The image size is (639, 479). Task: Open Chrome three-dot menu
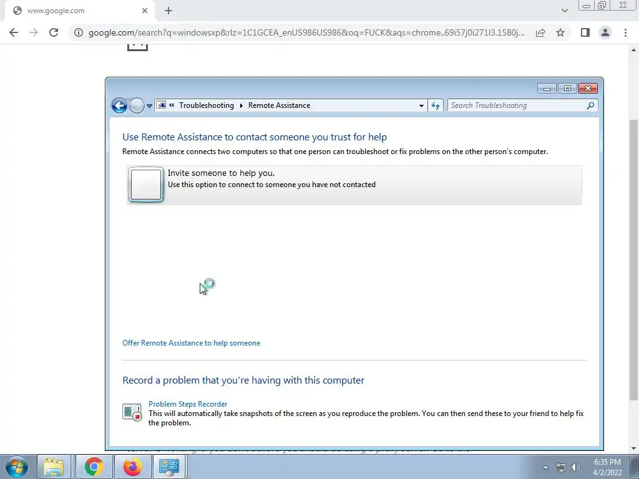[625, 32]
